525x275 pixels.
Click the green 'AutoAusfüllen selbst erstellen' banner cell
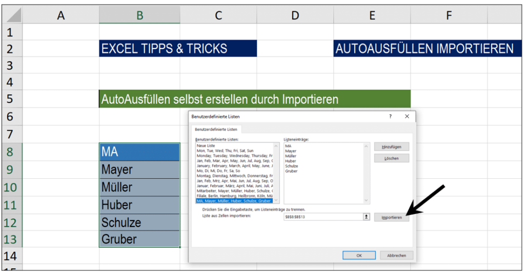tap(255, 99)
